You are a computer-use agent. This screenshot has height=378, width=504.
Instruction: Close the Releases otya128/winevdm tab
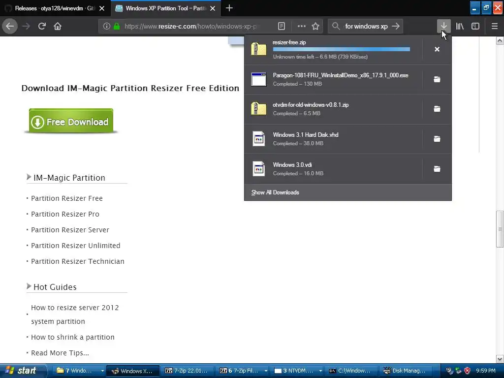102,8
